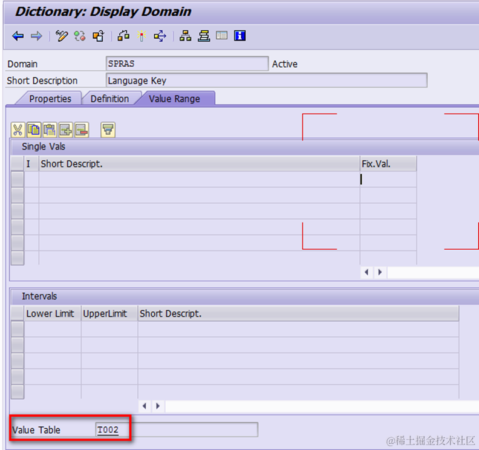Screen dimensions: 479x450
Task: Select first row selector in Intervals table
Action: (x=18, y=329)
